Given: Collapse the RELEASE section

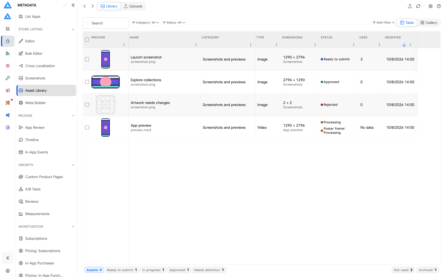Looking at the screenshot, I should 73,116.
